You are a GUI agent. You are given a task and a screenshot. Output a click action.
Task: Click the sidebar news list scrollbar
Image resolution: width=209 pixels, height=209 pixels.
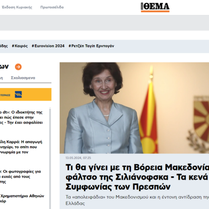click(x=50, y=158)
